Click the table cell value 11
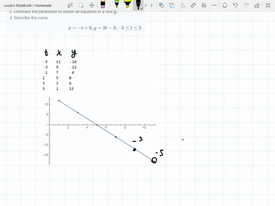The image size is (275, 206). coord(58,62)
